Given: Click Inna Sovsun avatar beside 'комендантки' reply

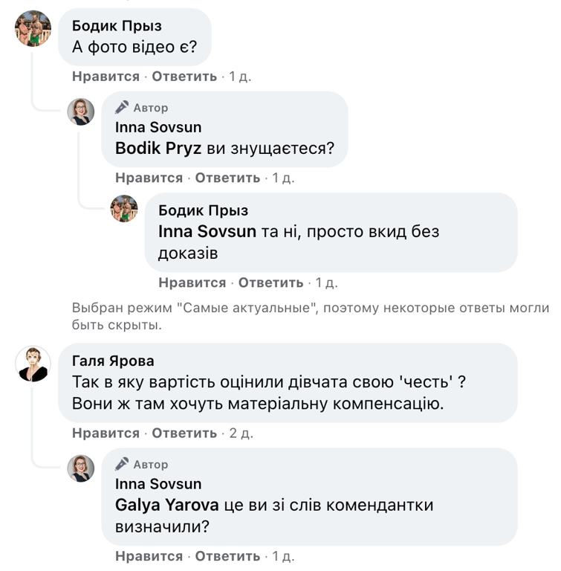Looking at the screenshot, I should point(81,468).
